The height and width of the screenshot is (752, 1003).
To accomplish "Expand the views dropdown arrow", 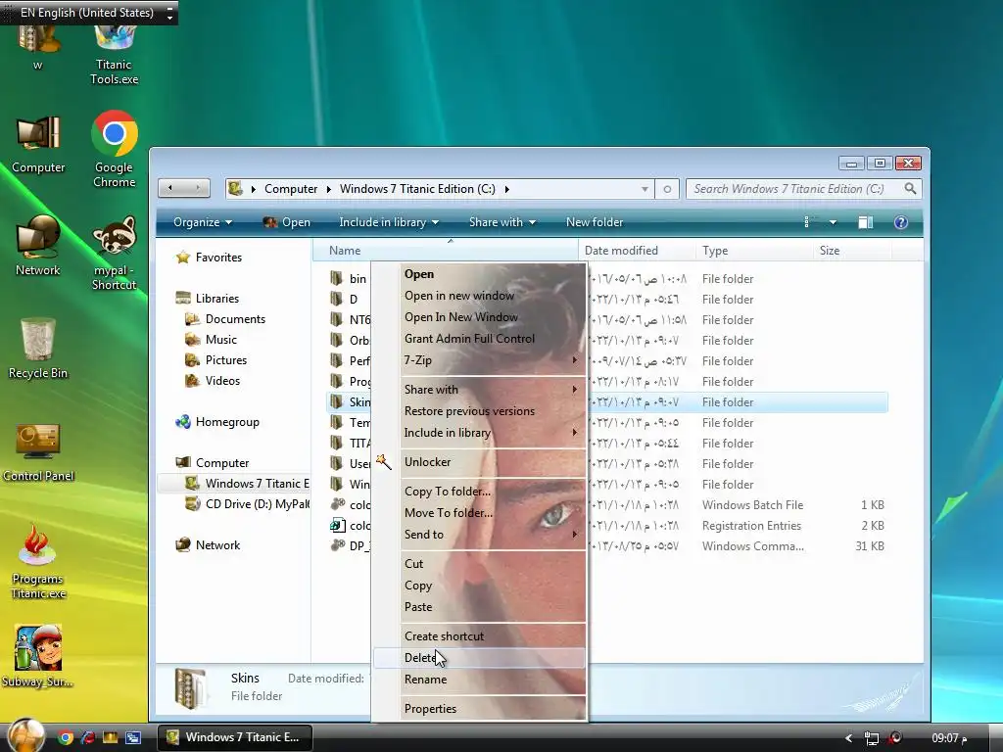I will tap(833, 222).
